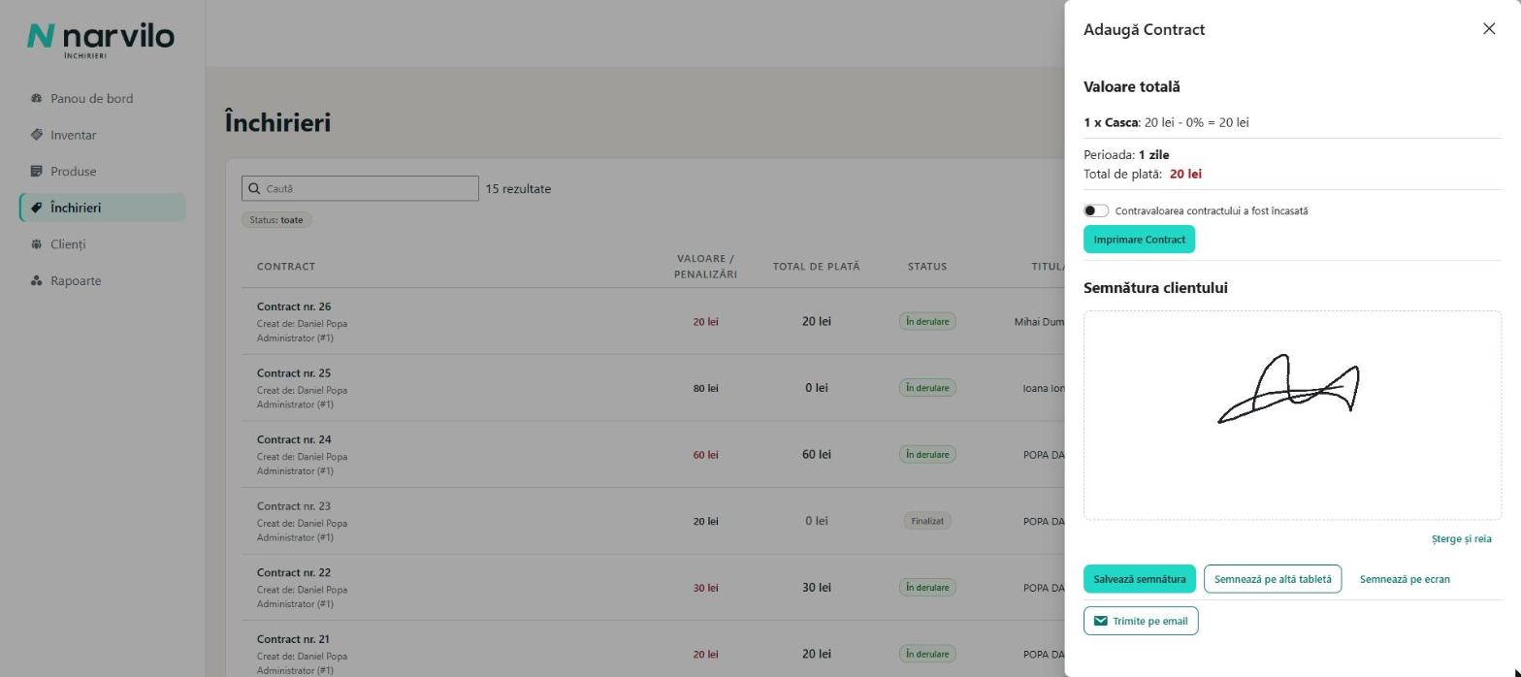Click the client signature canvas

1292,415
